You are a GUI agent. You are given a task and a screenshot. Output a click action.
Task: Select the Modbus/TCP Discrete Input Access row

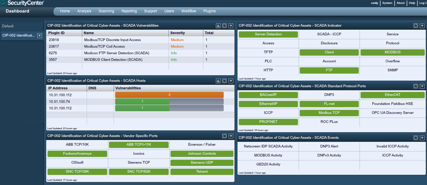click(x=140, y=40)
